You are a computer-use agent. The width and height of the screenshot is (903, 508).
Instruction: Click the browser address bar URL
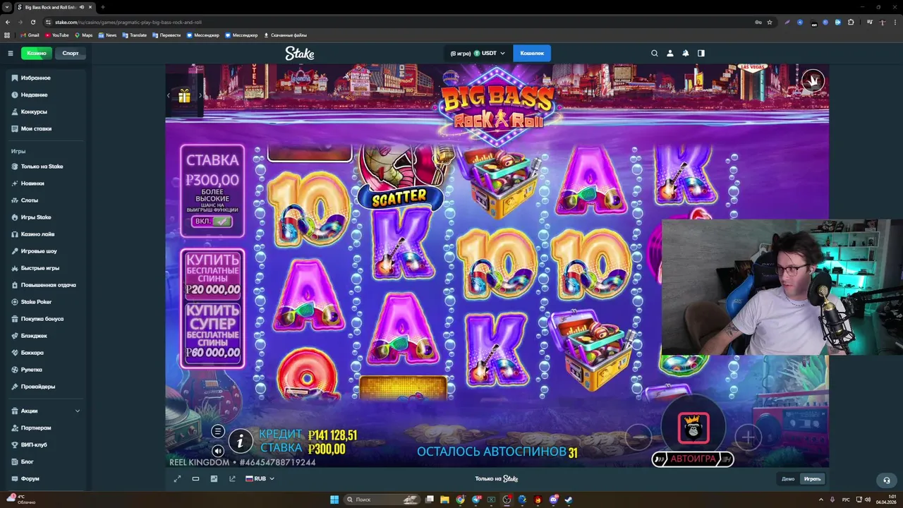tap(128, 22)
